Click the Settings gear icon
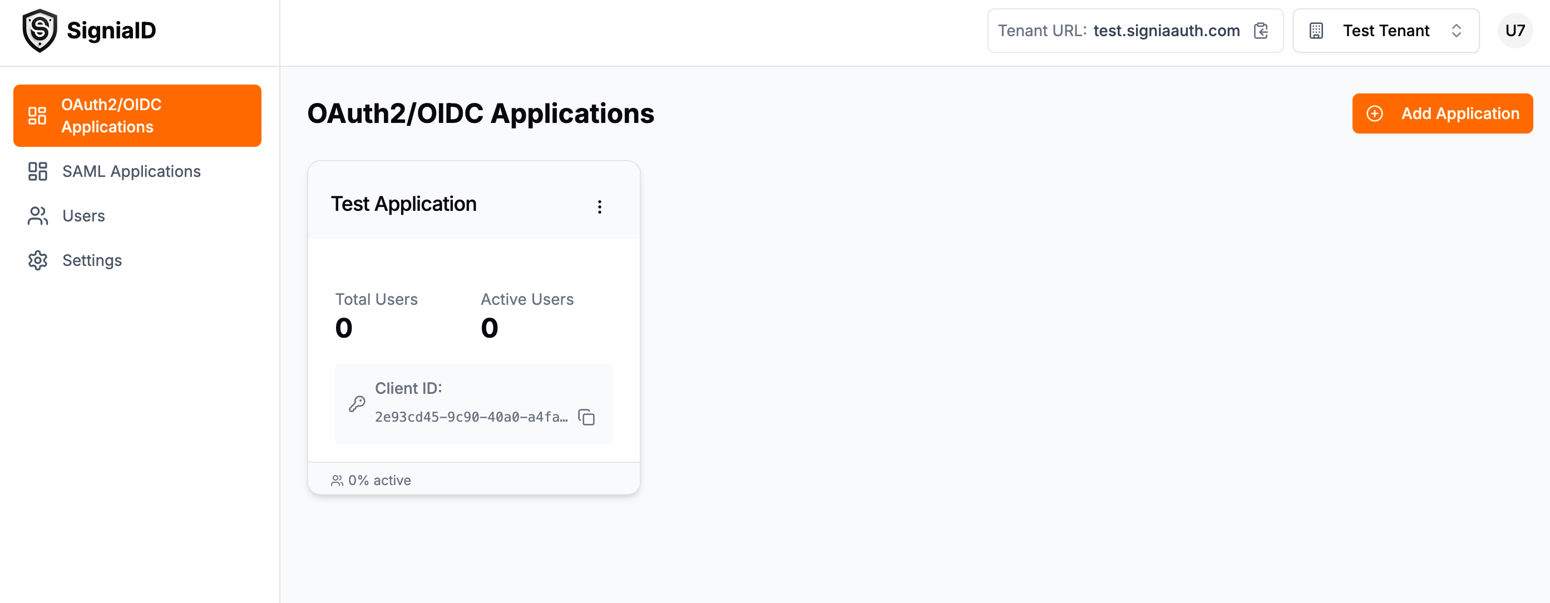This screenshot has width=1550, height=603. 37,260
